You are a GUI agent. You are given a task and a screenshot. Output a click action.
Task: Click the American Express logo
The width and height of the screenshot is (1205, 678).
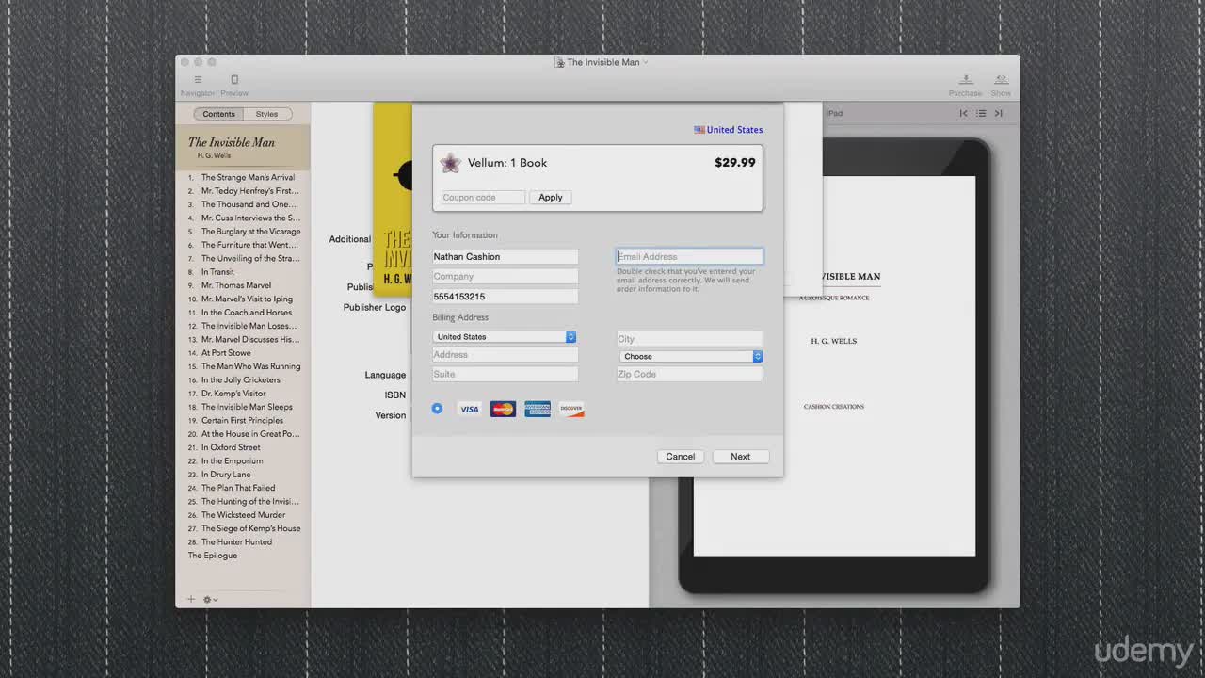pyautogui.click(x=538, y=409)
